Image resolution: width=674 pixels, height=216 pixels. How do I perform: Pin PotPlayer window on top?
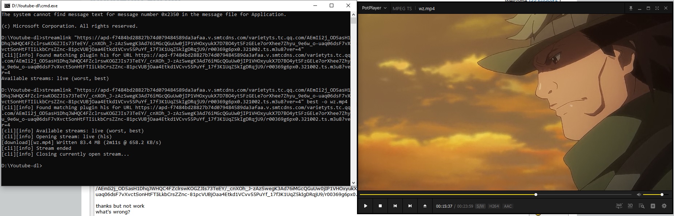(x=631, y=8)
